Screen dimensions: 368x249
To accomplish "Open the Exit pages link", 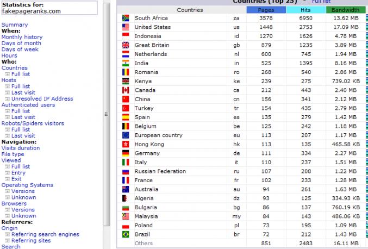I will pyautogui.click(x=16, y=179).
